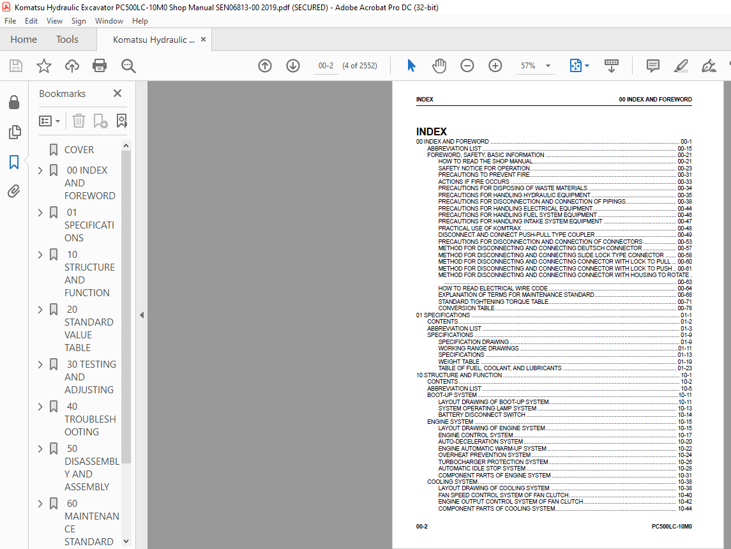Jump to 00 INDEX AND FOREWORD bookmark
Viewport: 731px width, 549px height.
click(x=90, y=183)
